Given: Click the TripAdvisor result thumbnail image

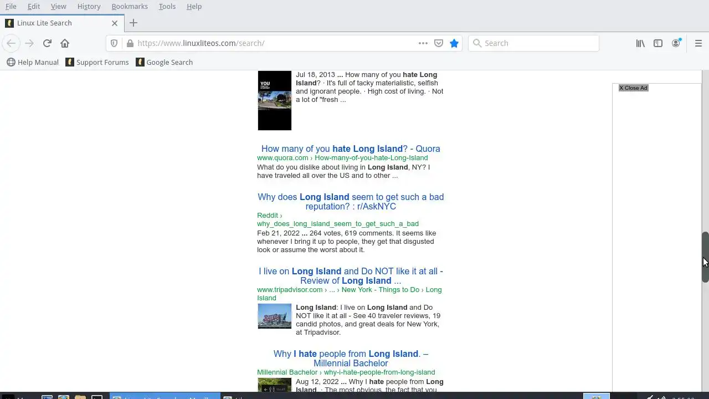Looking at the screenshot, I should pyautogui.click(x=274, y=316).
